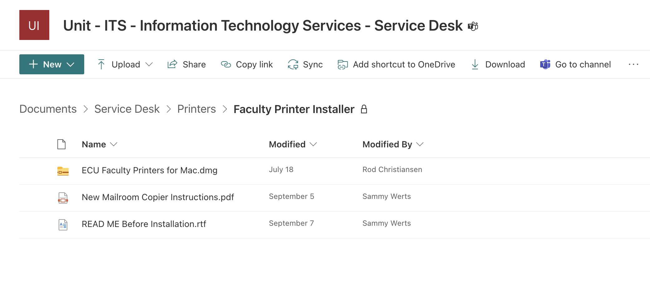Go to the Teams channel
The height and width of the screenshot is (296, 650).
pyautogui.click(x=575, y=64)
